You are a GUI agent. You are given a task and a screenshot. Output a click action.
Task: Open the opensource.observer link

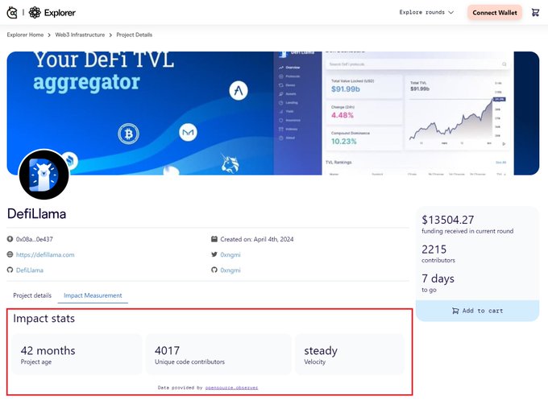[231, 387]
